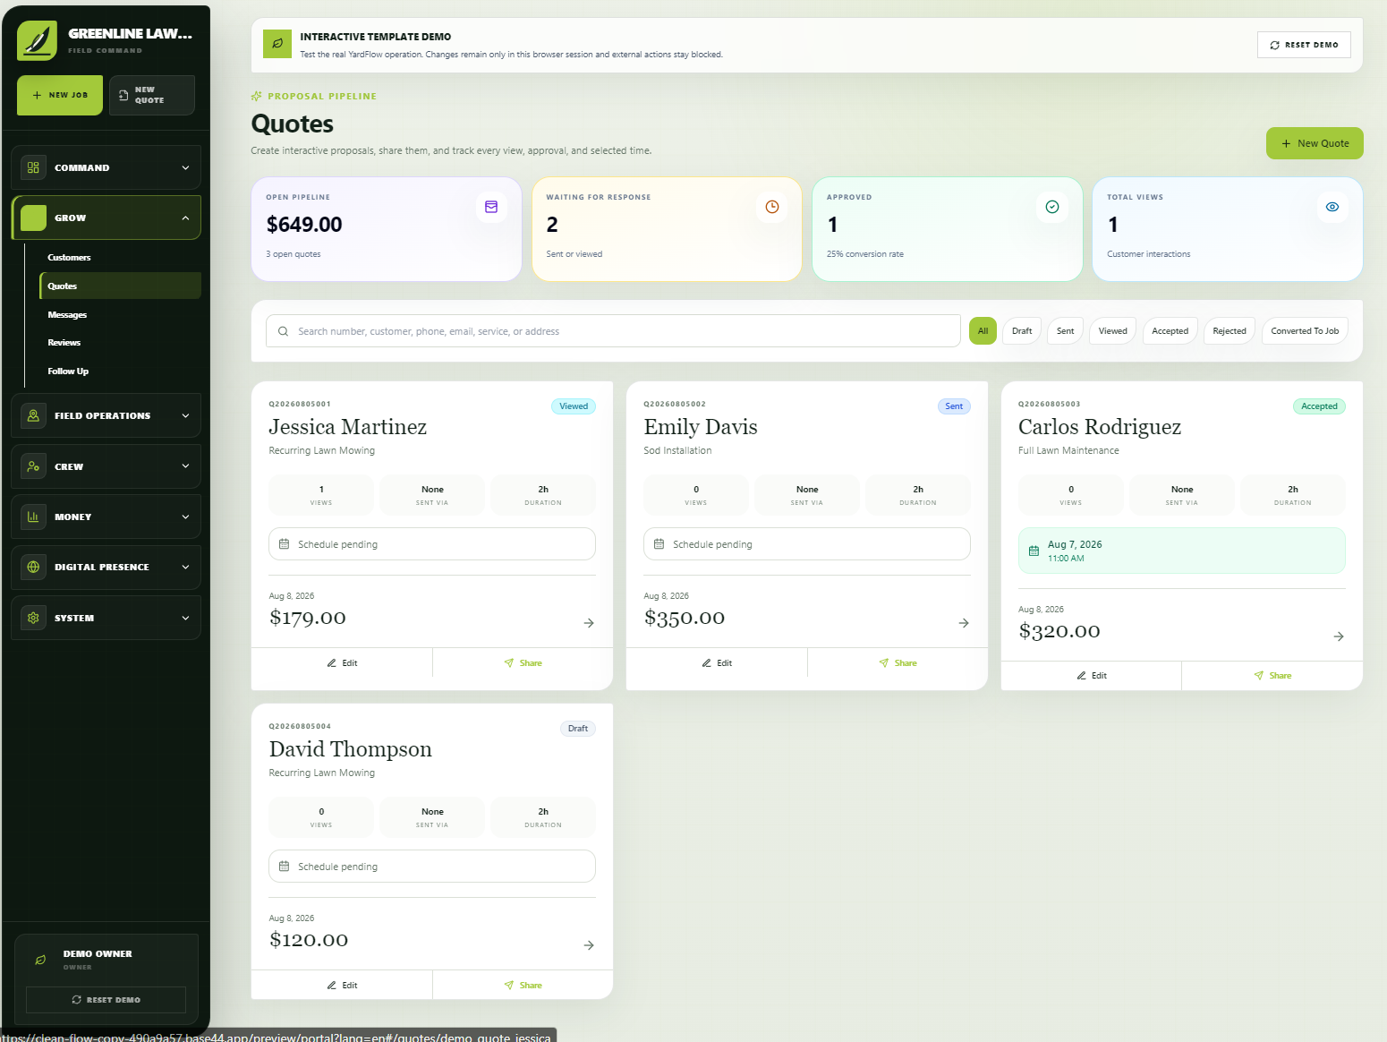Show only Accepted quotes
This screenshot has width=1387, height=1042.
pyautogui.click(x=1170, y=331)
